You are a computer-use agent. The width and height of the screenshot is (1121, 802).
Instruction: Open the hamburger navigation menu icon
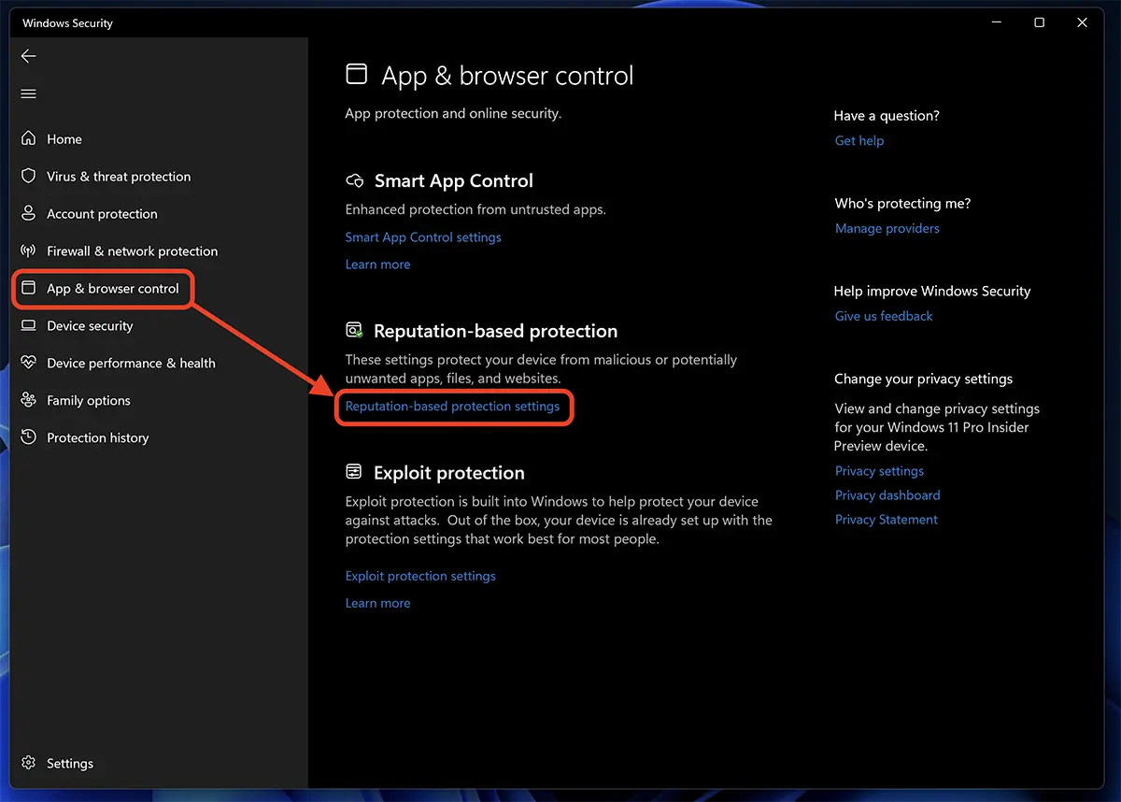pyautogui.click(x=29, y=93)
